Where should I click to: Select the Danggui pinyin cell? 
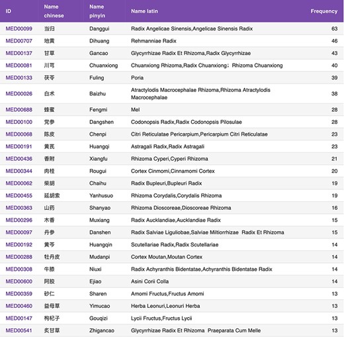coord(99,28)
